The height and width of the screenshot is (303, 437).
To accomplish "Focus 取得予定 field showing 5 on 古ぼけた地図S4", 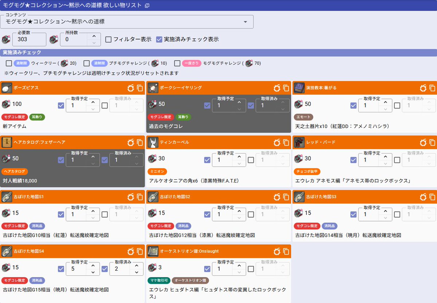I will [76, 269].
